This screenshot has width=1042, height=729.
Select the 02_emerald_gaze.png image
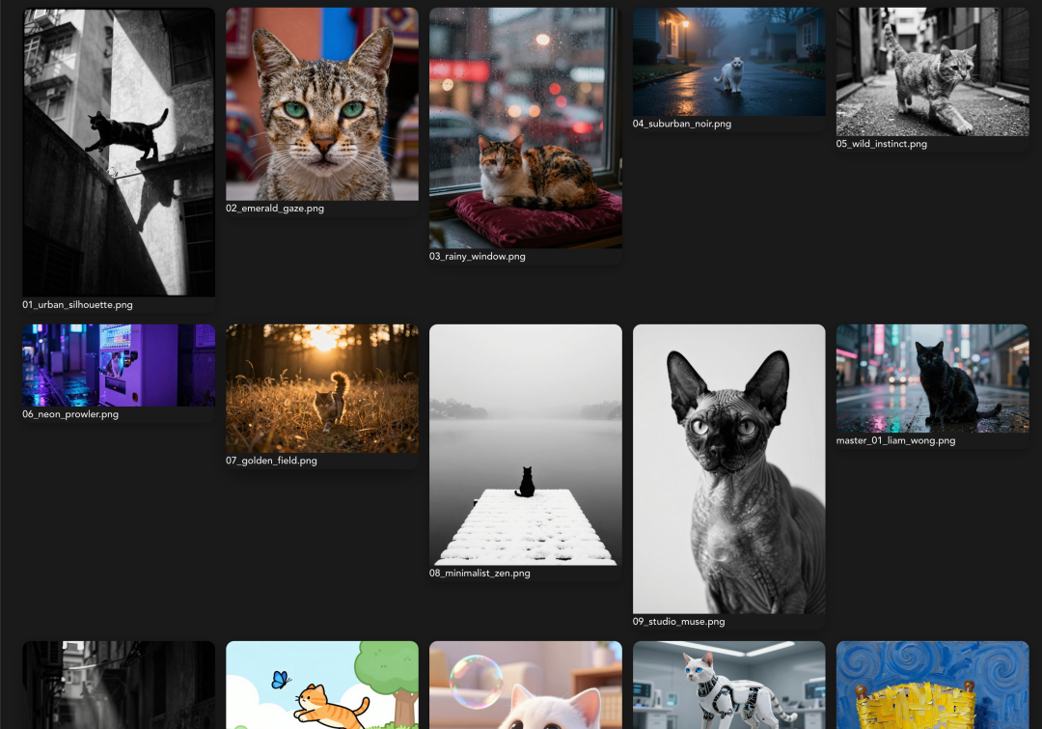[321, 101]
